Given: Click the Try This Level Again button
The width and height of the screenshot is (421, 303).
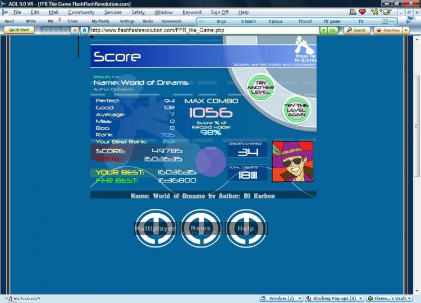Looking at the screenshot, I should (x=296, y=110).
